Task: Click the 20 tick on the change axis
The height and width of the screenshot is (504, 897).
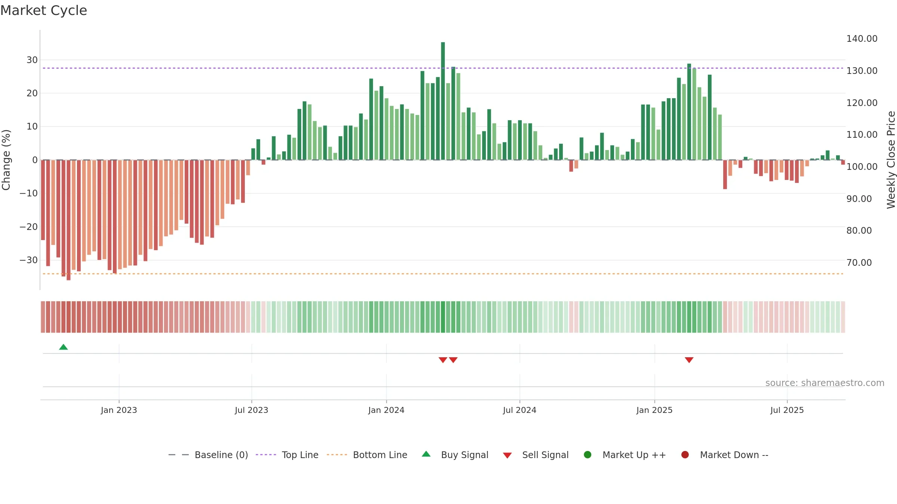Action: (x=32, y=93)
